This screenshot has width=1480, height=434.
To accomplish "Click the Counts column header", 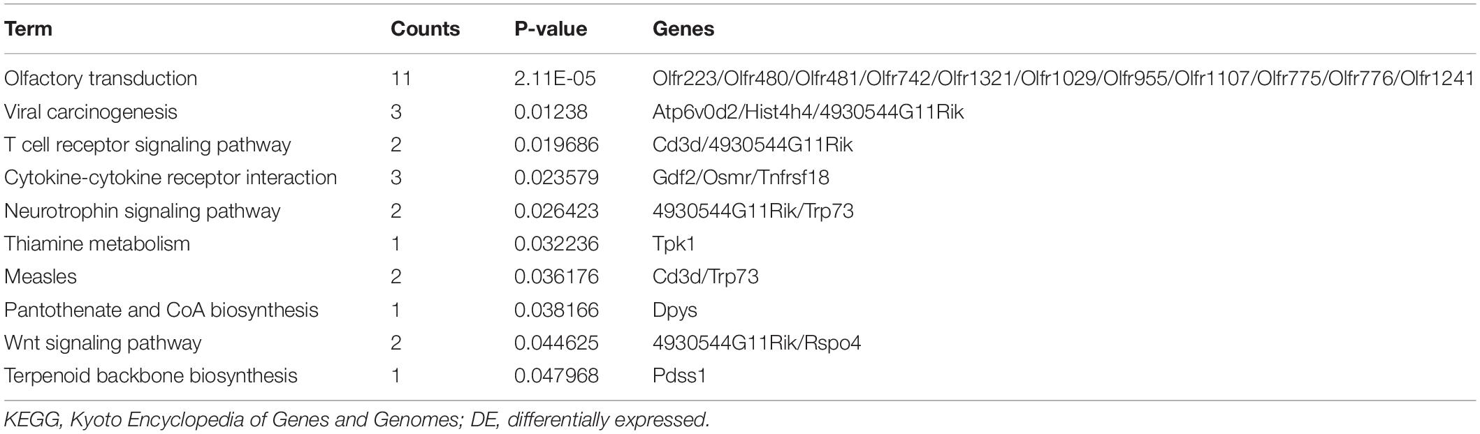I will (x=425, y=29).
